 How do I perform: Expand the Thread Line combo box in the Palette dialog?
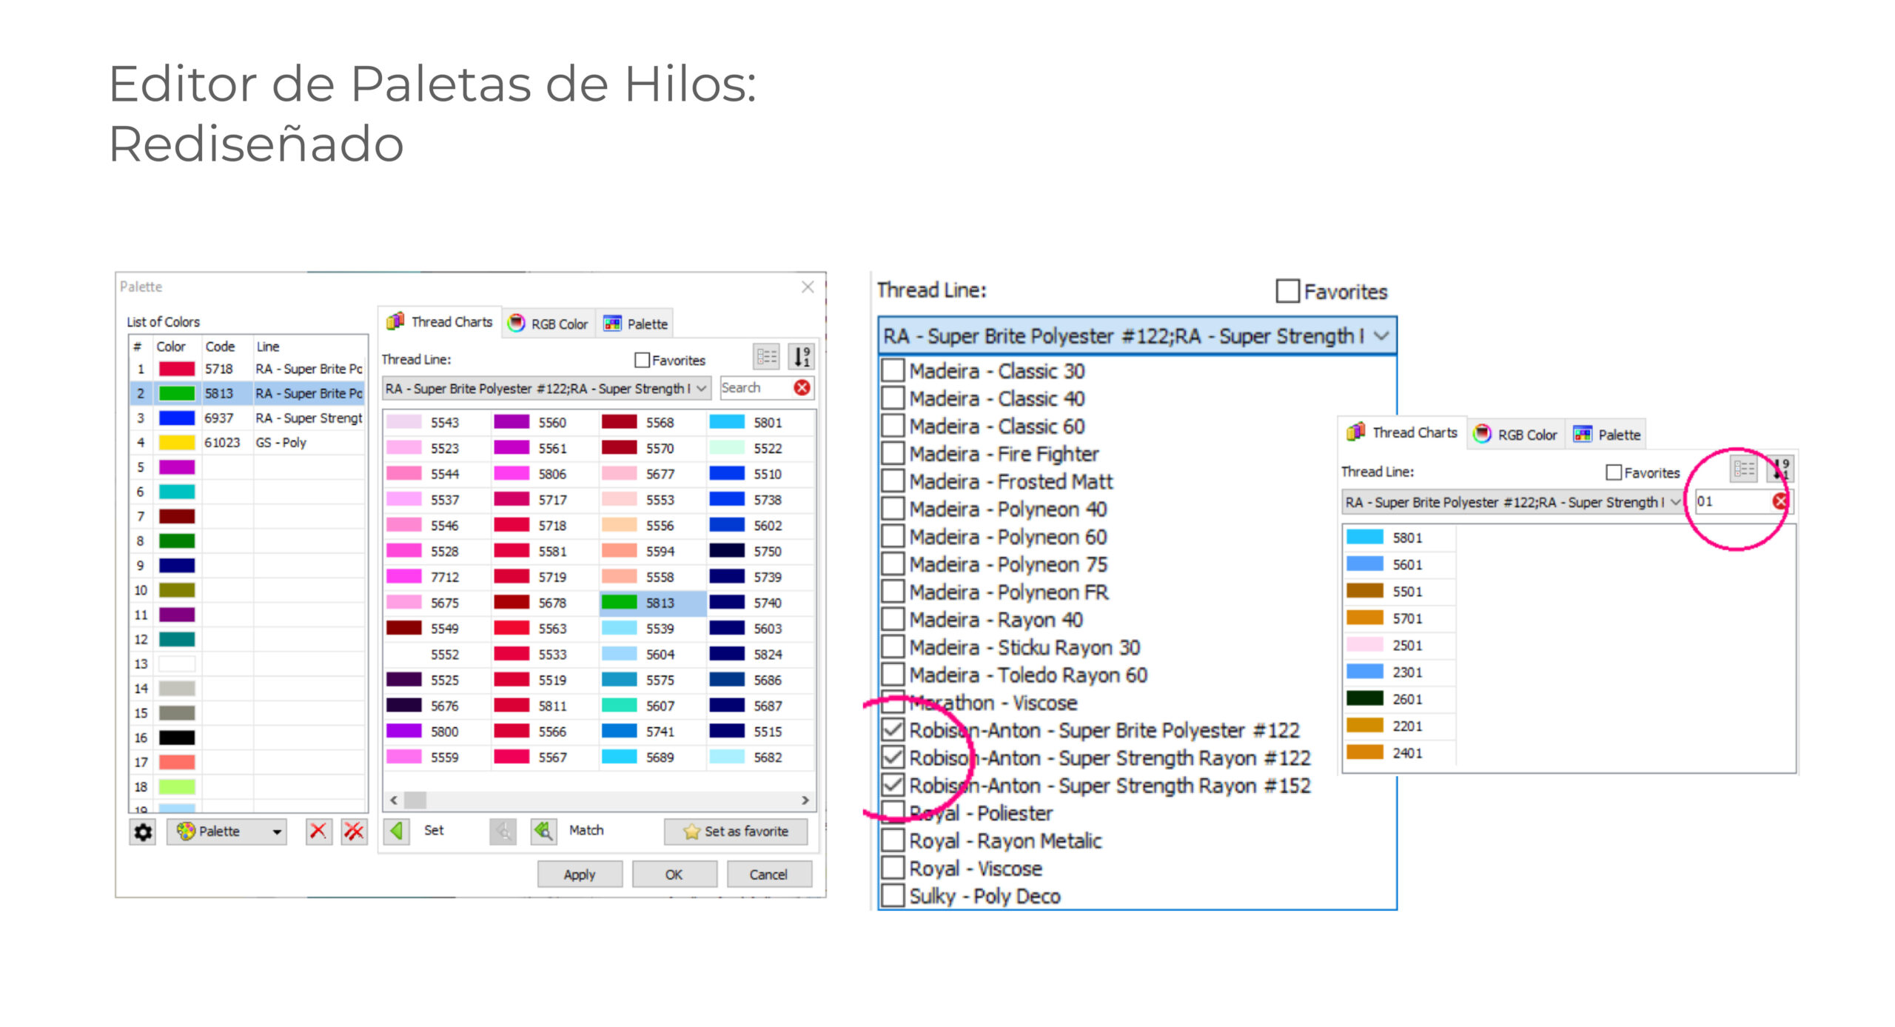coord(700,389)
